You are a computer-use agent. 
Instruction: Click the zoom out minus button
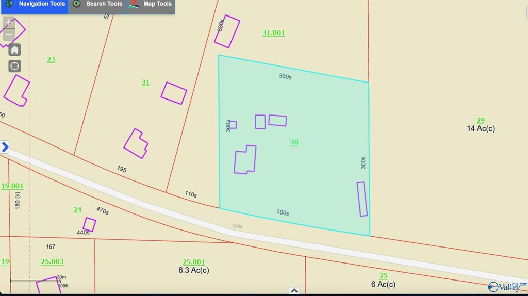click(x=9, y=35)
